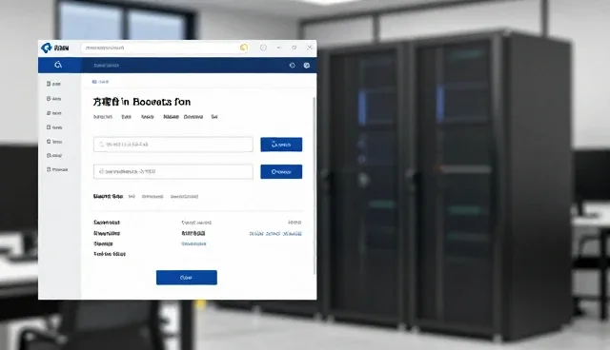Select the last tab under the page heading
The height and width of the screenshot is (350, 610).
click(214, 117)
